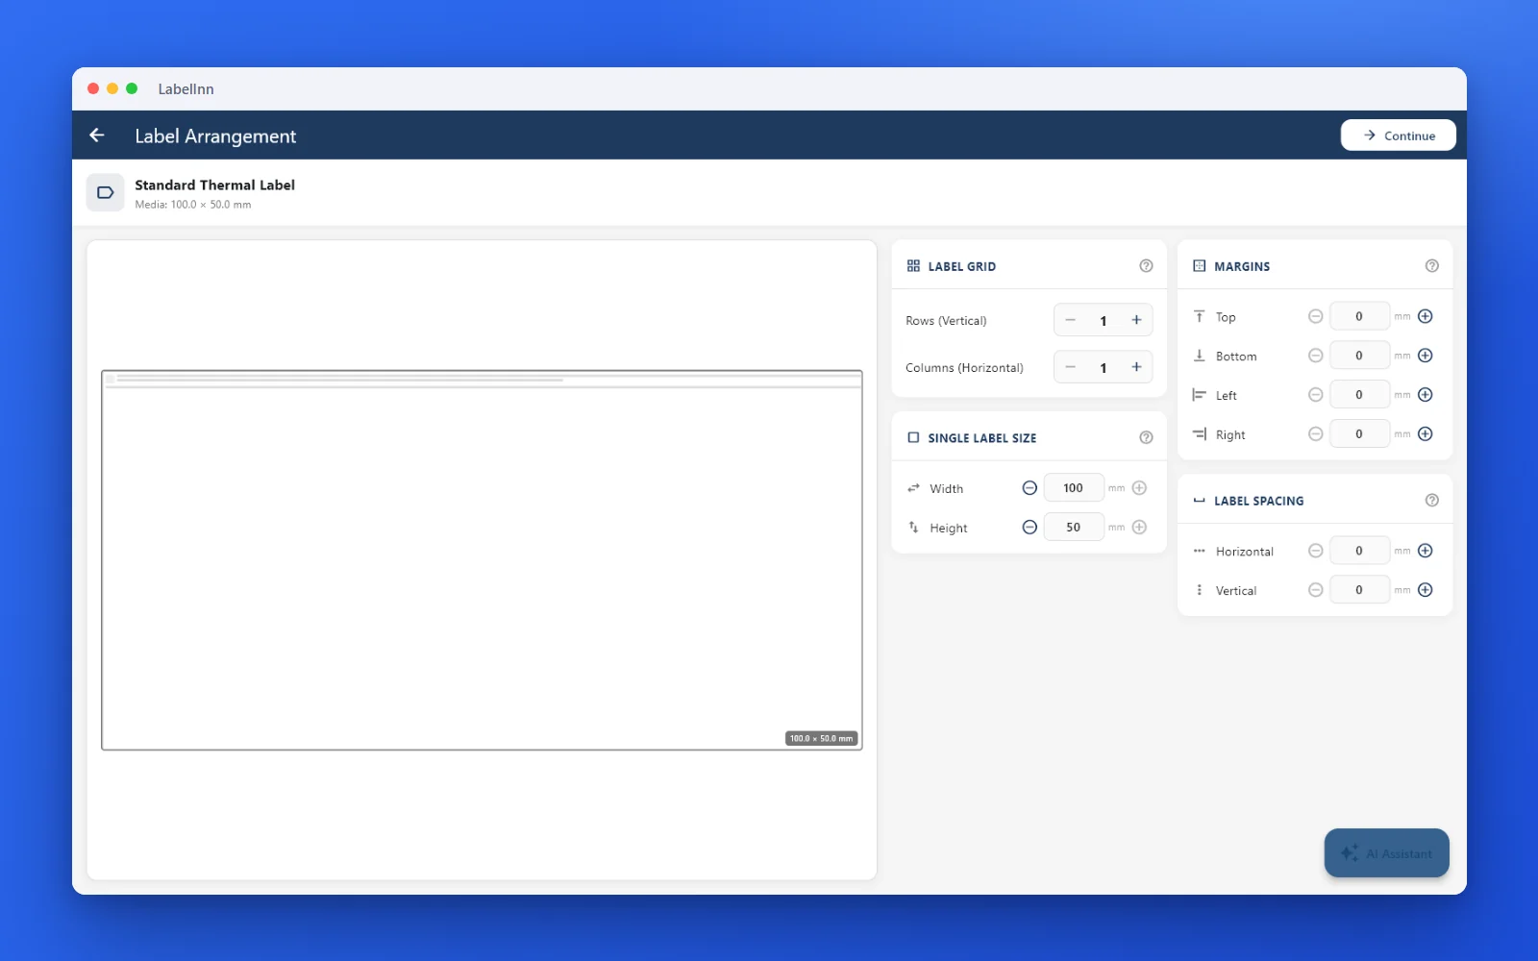Click the Left margin input field
This screenshot has height=961, width=1538.
(1359, 395)
